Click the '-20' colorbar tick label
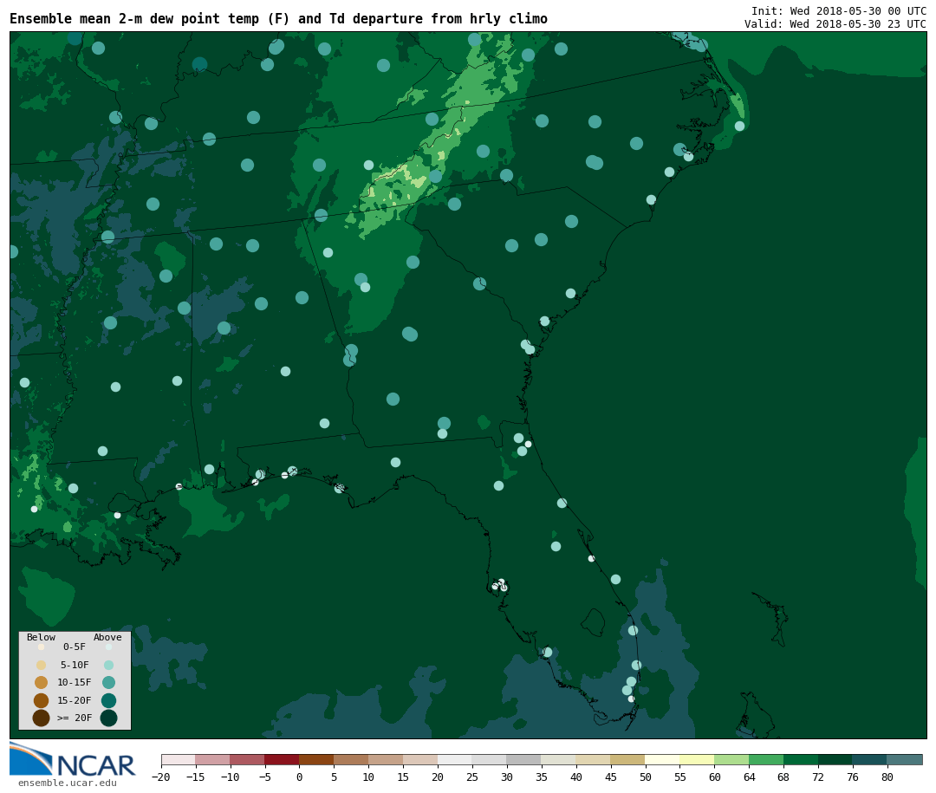Viewport: 936px width, 793px height. (x=161, y=777)
